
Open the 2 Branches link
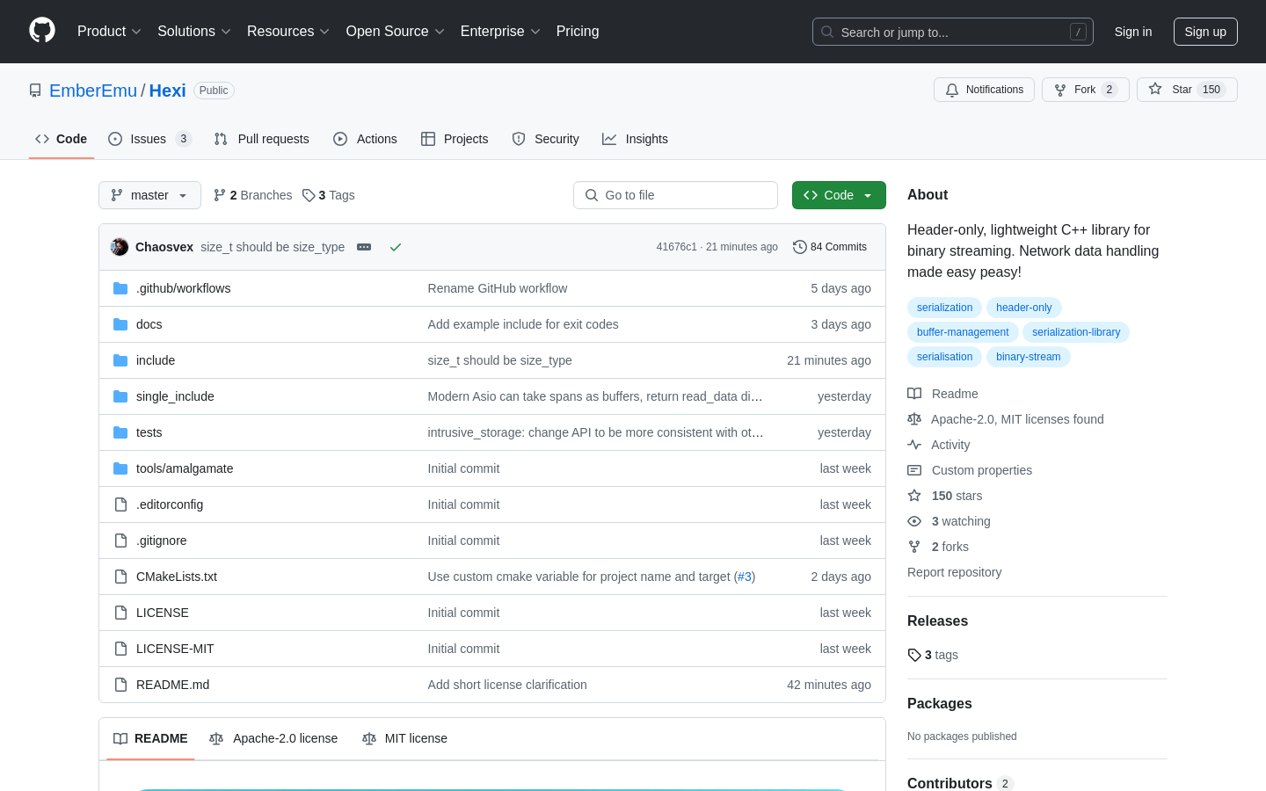click(252, 195)
